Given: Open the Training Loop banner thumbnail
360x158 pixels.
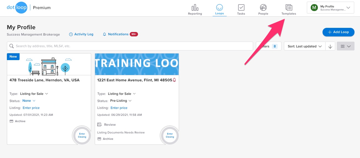Looking at the screenshot, I should 137,64.
